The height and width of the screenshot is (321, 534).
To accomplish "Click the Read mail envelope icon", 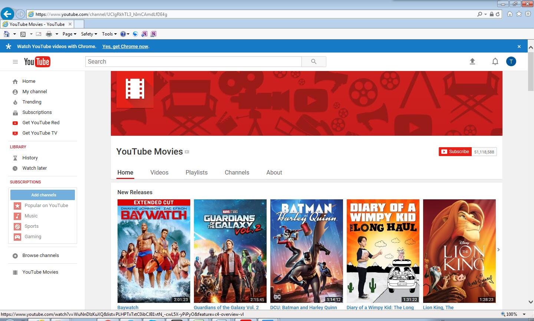I will [38, 34].
